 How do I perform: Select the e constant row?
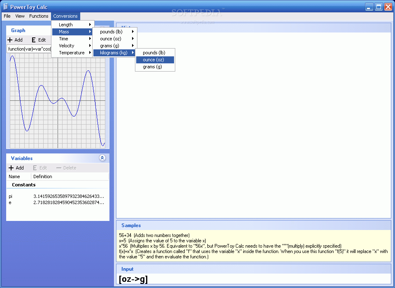(x=58, y=202)
